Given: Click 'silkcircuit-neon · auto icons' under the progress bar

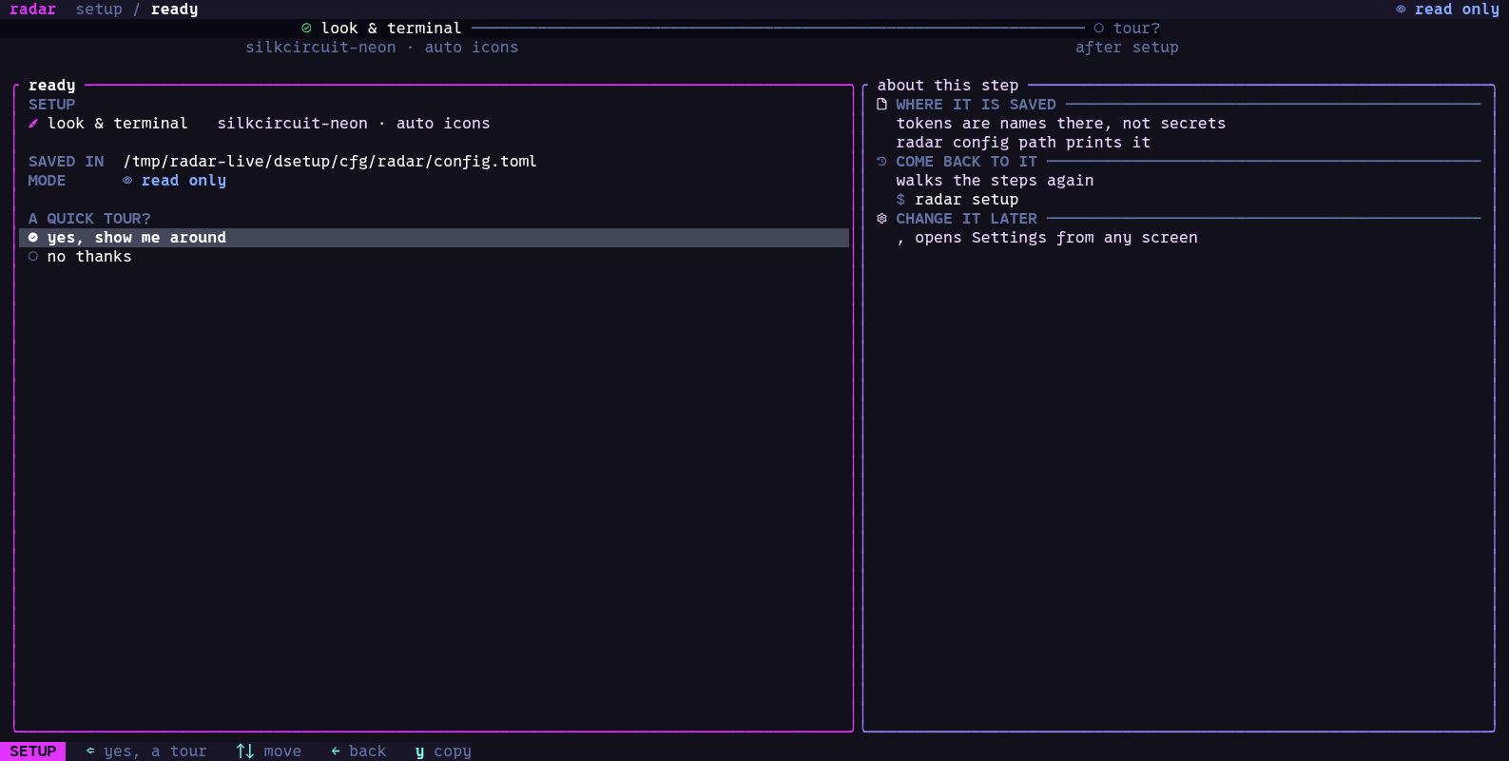Looking at the screenshot, I should (382, 48).
